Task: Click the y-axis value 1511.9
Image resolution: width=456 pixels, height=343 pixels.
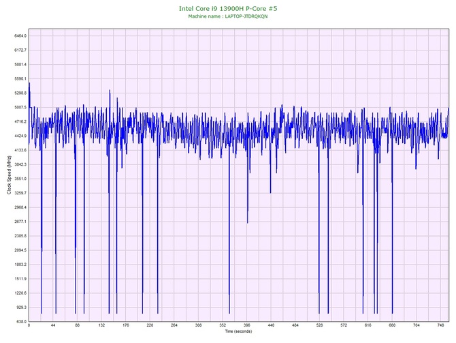Action: click(x=20, y=279)
